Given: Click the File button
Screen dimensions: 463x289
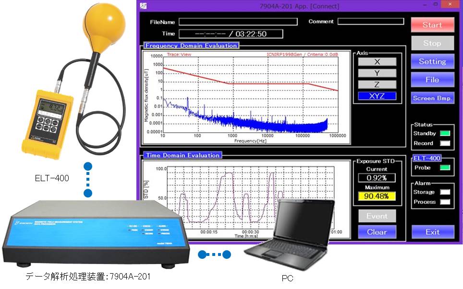Looking at the screenshot, I should point(432,80).
